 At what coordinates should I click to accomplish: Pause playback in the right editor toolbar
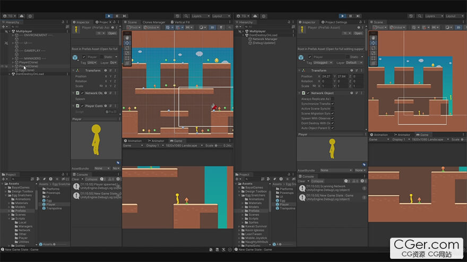coord(351,16)
